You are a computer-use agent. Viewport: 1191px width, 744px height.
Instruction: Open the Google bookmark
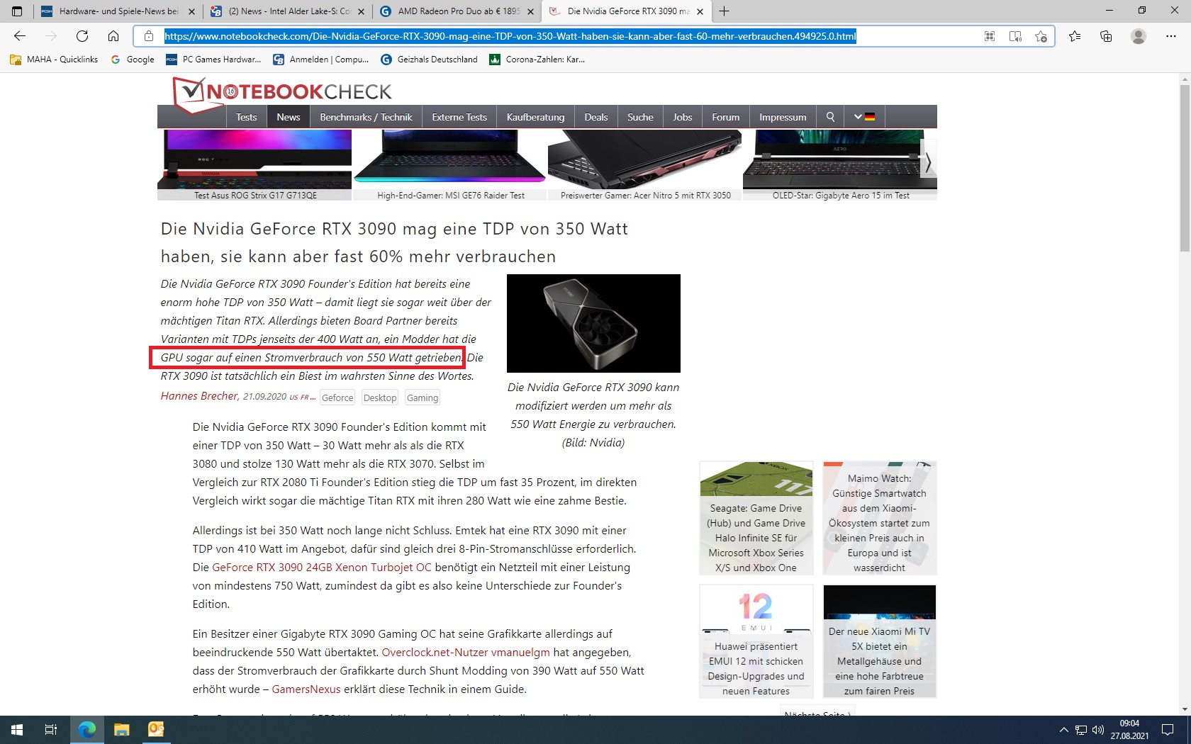tap(133, 60)
